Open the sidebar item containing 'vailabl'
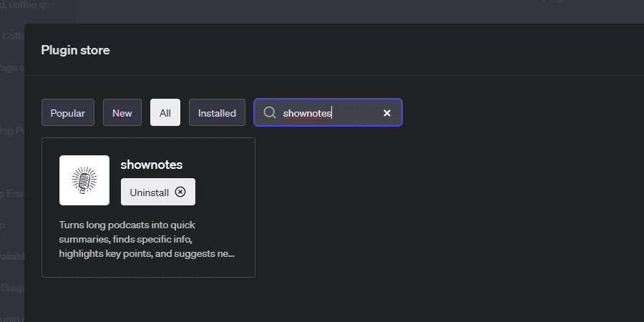The height and width of the screenshot is (322, 644). click(12, 257)
